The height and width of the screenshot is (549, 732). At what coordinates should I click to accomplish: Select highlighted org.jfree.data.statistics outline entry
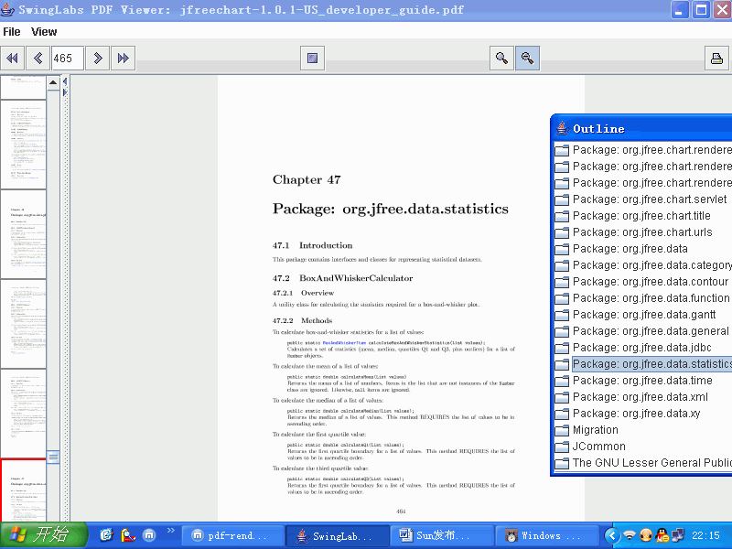coord(651,364)
